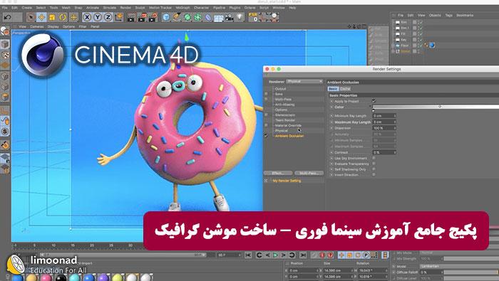Activate the Scale tool
The width and height of the screenshot is (499, 281).
(52, 17)
